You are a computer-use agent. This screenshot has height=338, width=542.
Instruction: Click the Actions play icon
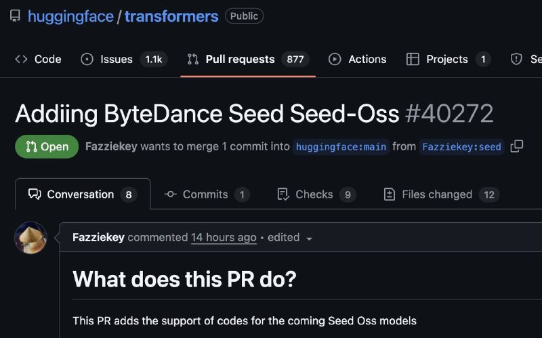point(335,59)
